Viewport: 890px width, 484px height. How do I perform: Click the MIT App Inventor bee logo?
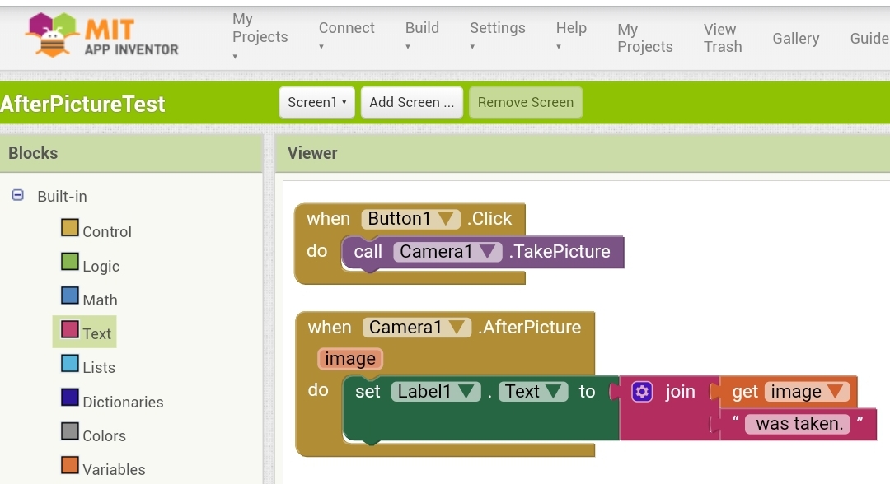pos(53,35)
